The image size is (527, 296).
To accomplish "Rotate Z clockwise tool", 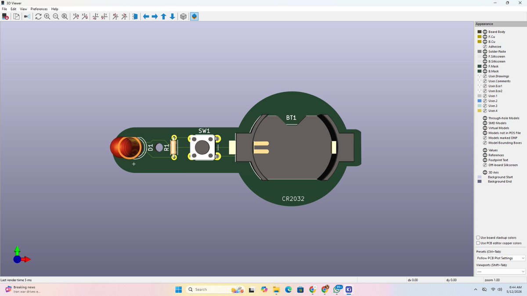I will [115, 16].
